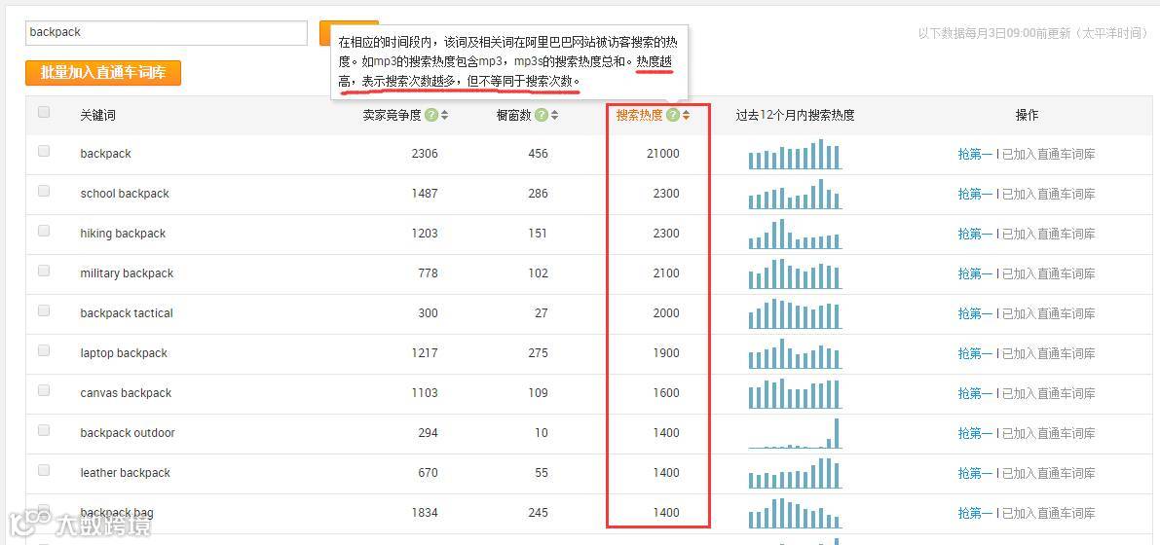Image resolution: width=1160 pixels, height=545 pixels.
Task: Click 抢第一 for laptop backpack
Action: click(975, 353)
